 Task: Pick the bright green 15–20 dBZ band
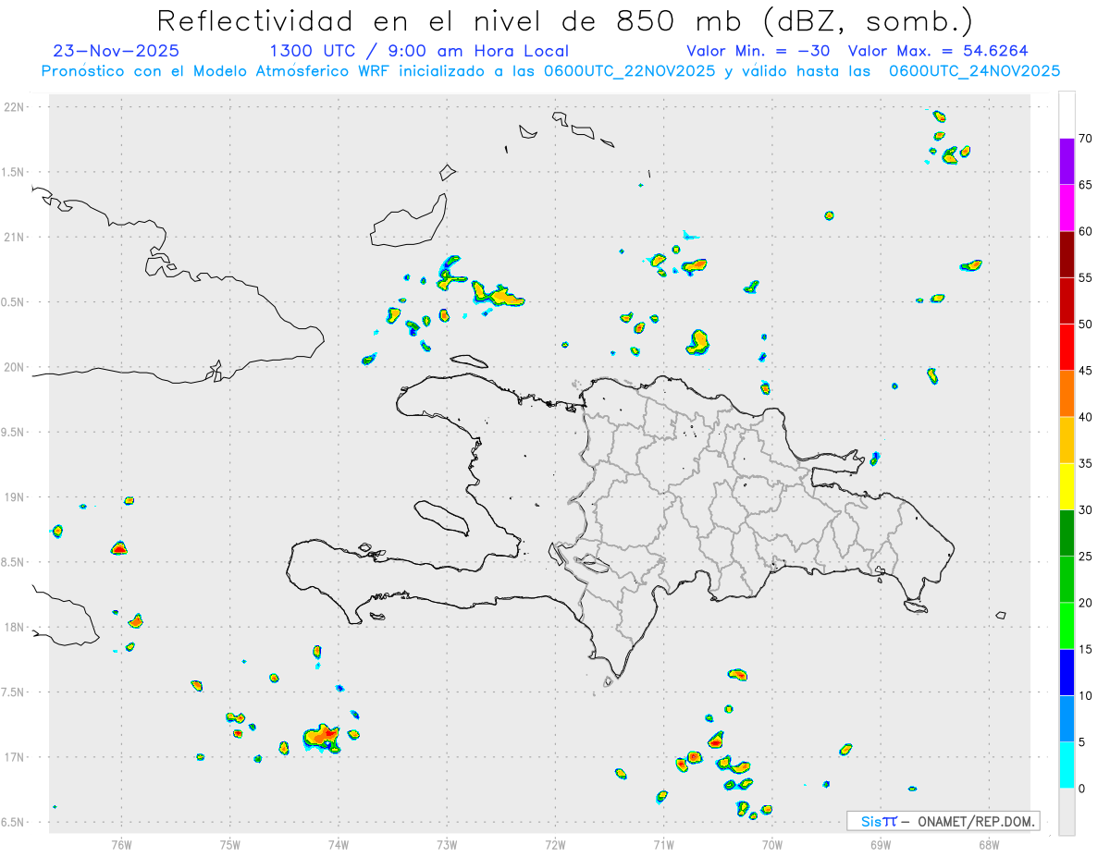pyautogui.click(x=1067, y=626)
